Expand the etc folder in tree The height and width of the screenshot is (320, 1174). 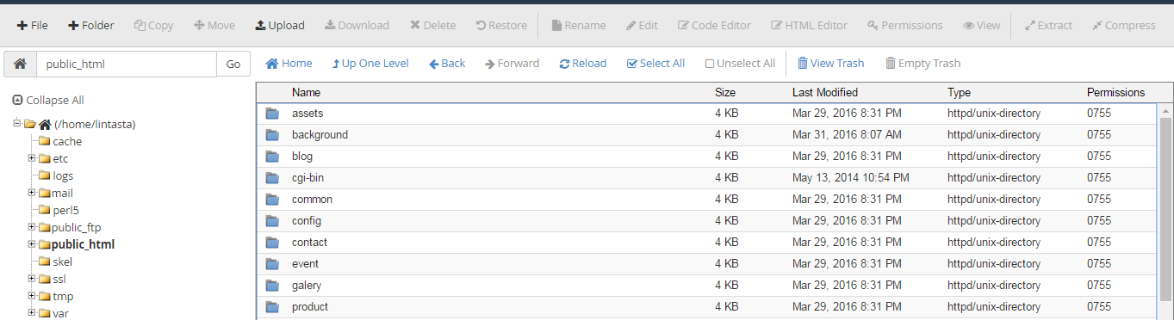pos(32,158)
